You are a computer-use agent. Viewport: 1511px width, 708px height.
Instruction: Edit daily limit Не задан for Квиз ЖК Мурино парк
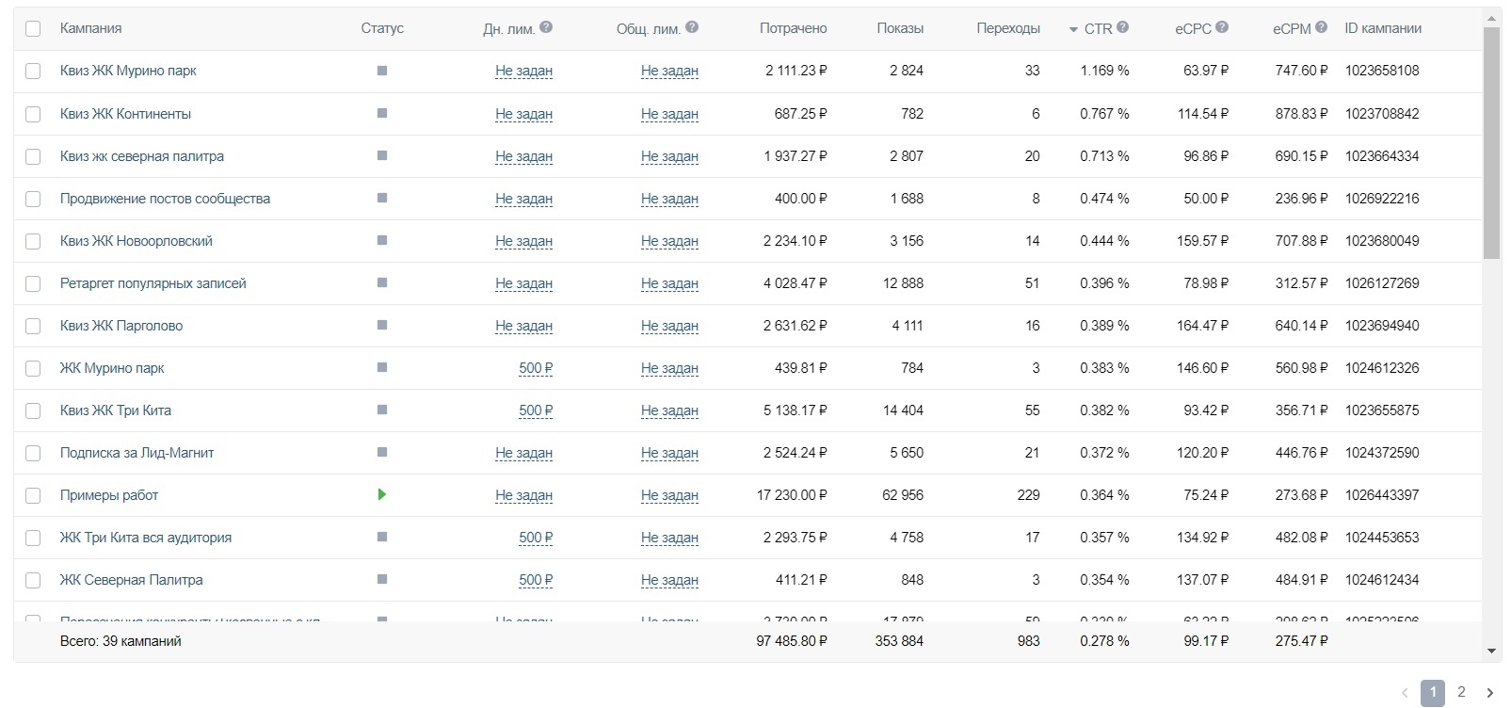(523, 71)
